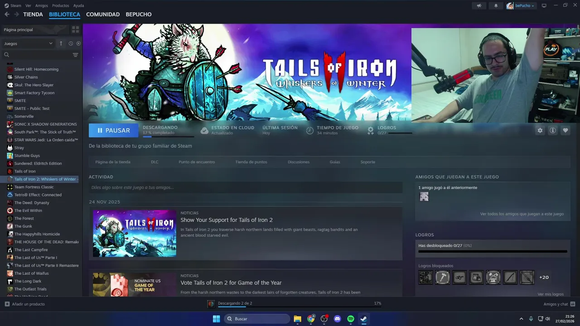Open the Ayuda menu
Viewport: 580px width, 326px height.
click(78, 5)
